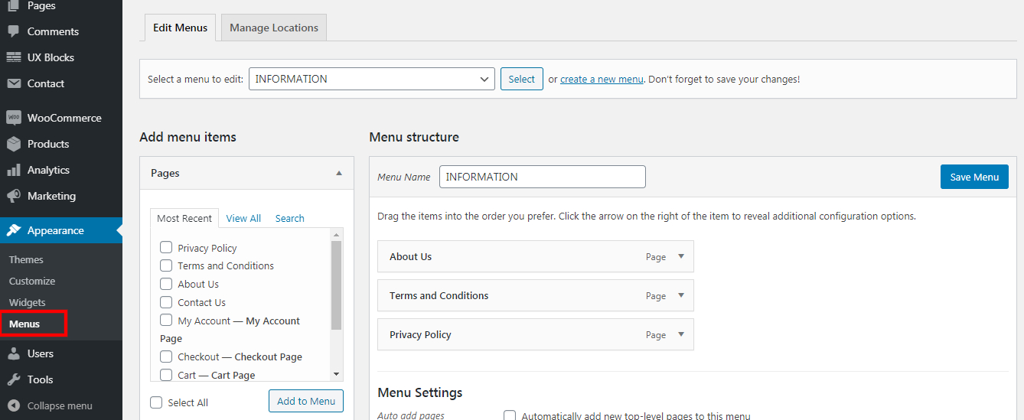Check the Privacy Policy page checkbox
Viewport: 1024px width, 420px height.
(x=165, y=247)
